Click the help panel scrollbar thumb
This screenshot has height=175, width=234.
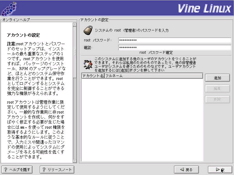(x=75, y=52)
